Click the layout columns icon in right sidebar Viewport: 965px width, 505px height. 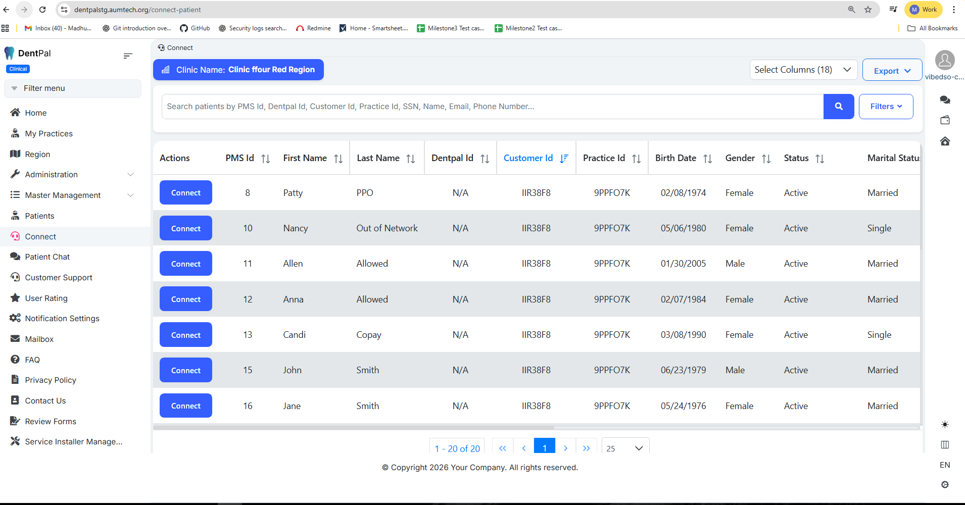(x=945, y=445)
